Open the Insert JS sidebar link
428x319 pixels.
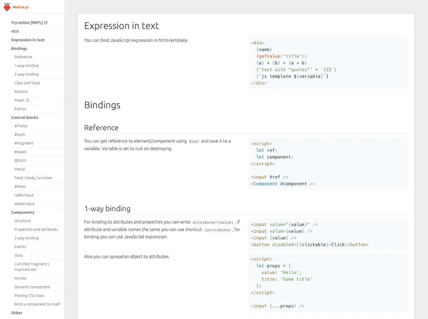click(22, 100)
